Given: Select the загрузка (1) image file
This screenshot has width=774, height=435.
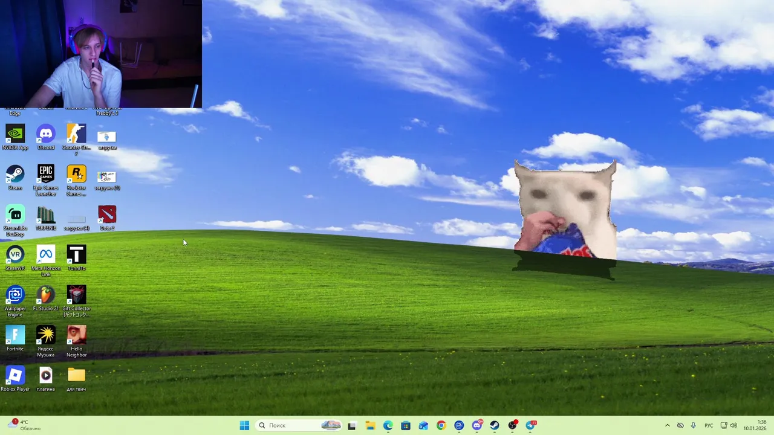Looking at the screenshot, I should click(107, 181).
